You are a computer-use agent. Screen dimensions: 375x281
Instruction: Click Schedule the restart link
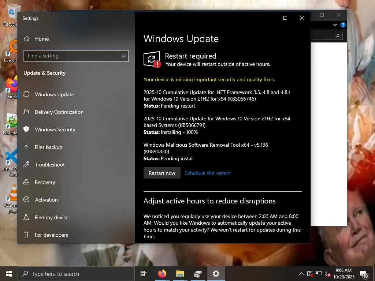[207, 173]
